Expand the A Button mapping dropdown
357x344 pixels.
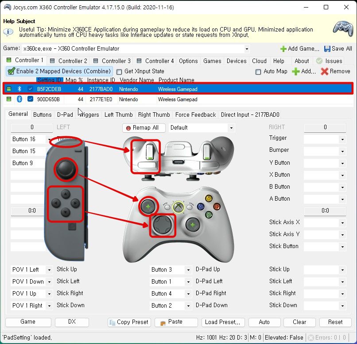[342, 199]
